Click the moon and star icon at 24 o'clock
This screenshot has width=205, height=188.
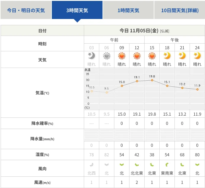[197, 56]
